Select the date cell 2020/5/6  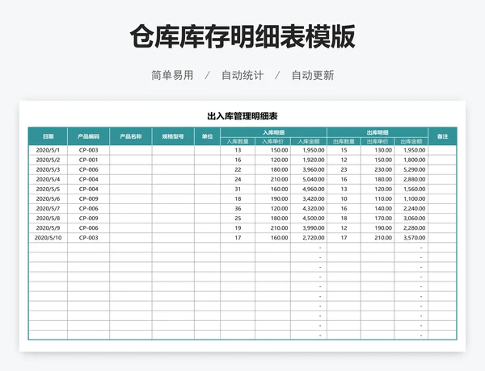[48, 198]
